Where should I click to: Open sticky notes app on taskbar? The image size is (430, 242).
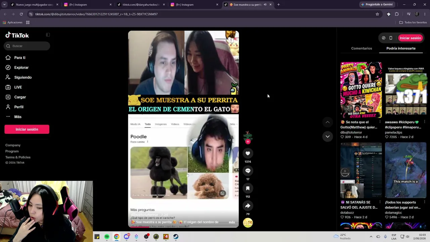[97, 237]
